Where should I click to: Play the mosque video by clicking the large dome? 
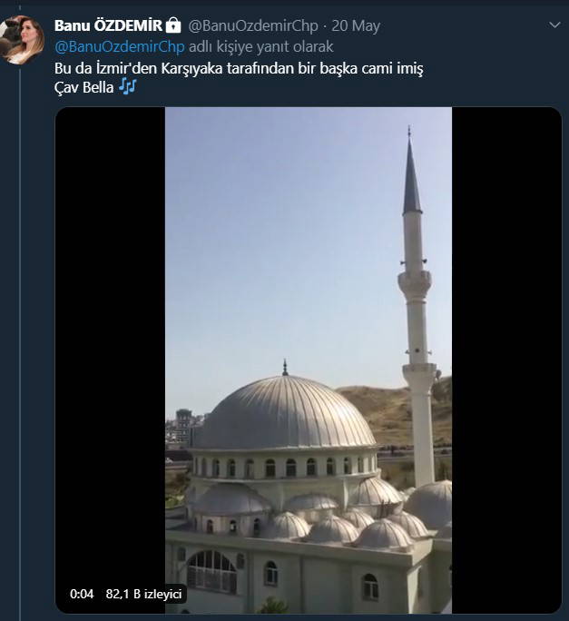[283, 413]
